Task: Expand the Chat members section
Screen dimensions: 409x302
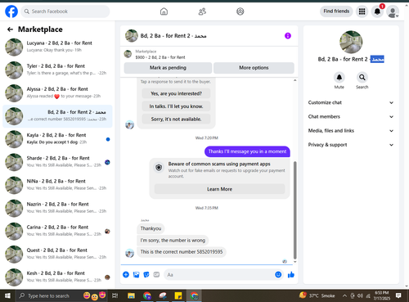Action: pos(351,117)
